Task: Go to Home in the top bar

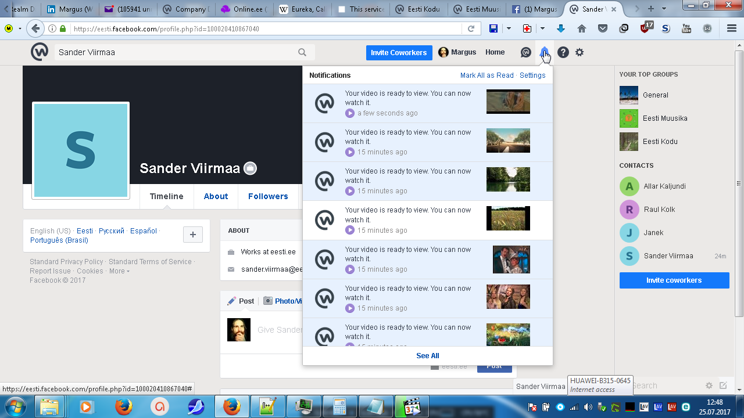Action: [495, 52]
